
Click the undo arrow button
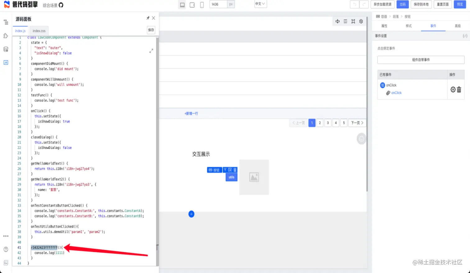(354, 4)
